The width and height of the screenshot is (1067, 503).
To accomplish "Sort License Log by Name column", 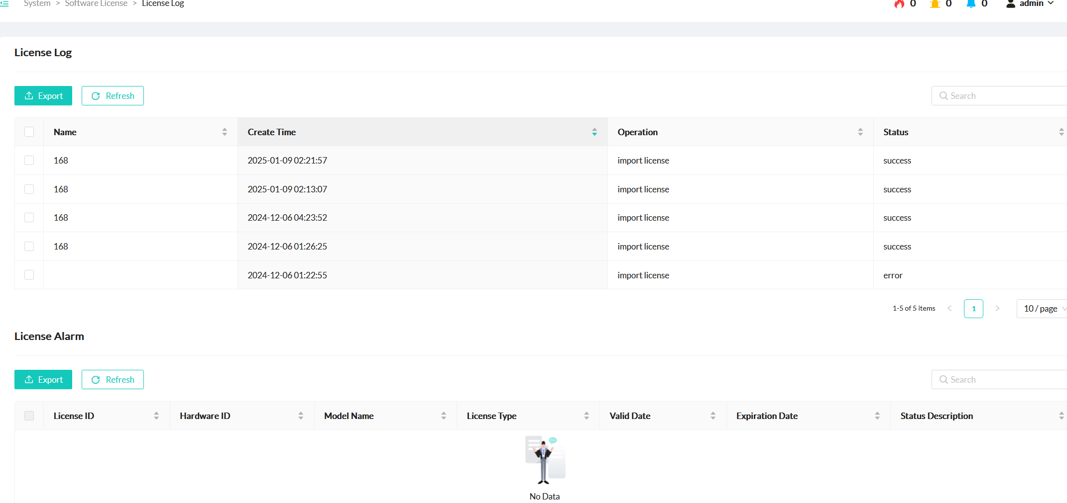I will tap(225, 132).
